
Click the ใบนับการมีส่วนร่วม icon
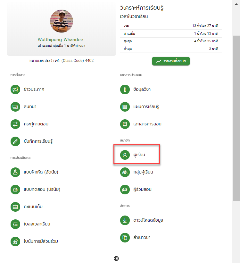click(x=15, y=242)
